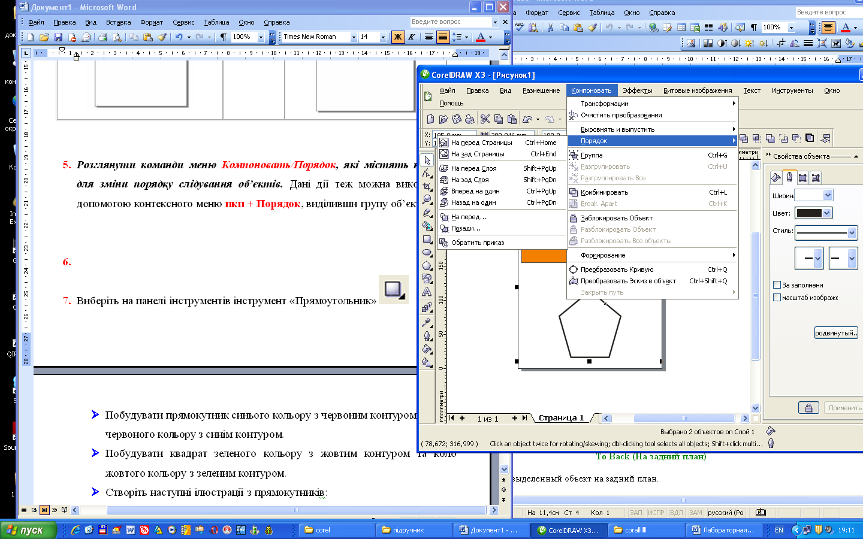Select 'Группа' in Компоновать menu

point(652,155)
